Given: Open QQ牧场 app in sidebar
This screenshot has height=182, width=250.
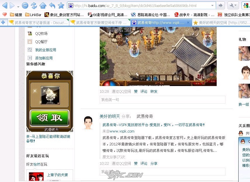Looking at the screenshot, I should [41, 33].
